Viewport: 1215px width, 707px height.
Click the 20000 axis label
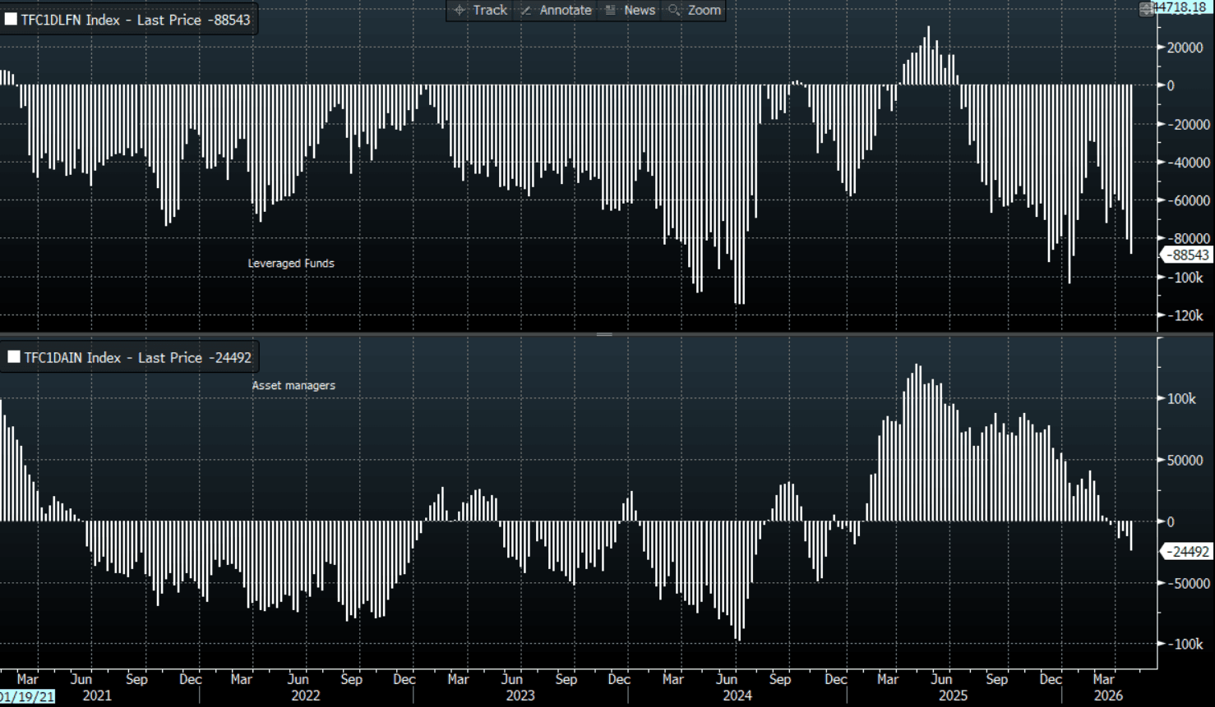point(1185,48)
